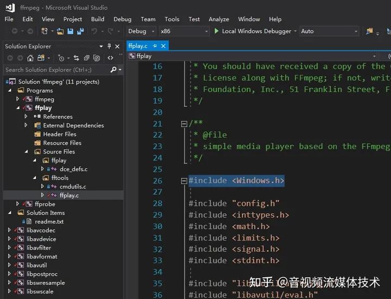The image size is (391, 299).
Task: Toggle the pin on the ffplay.c tab
Action: tap(155, 46)
